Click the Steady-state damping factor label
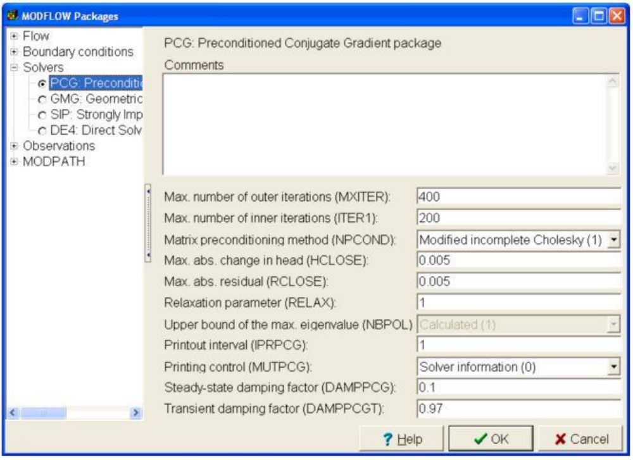Image resolution: width=633 pixels, height=460 pixels. 280,387
